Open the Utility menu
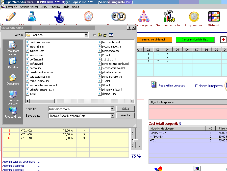The height and width of the screenshot is (171, 227). pyautogui.click(x=44, y=7)
